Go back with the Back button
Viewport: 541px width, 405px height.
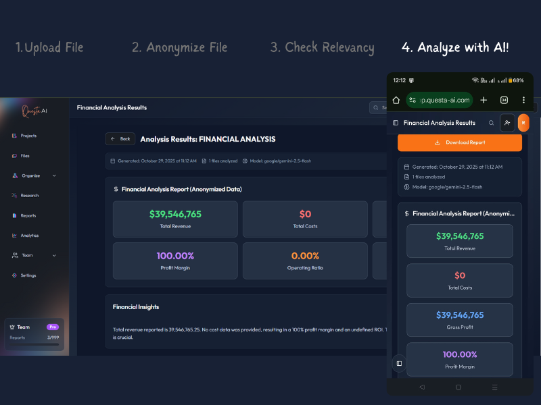(x=120, y=139)
